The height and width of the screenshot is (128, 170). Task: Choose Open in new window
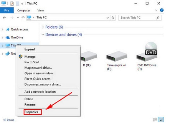(x=48, y=73)
